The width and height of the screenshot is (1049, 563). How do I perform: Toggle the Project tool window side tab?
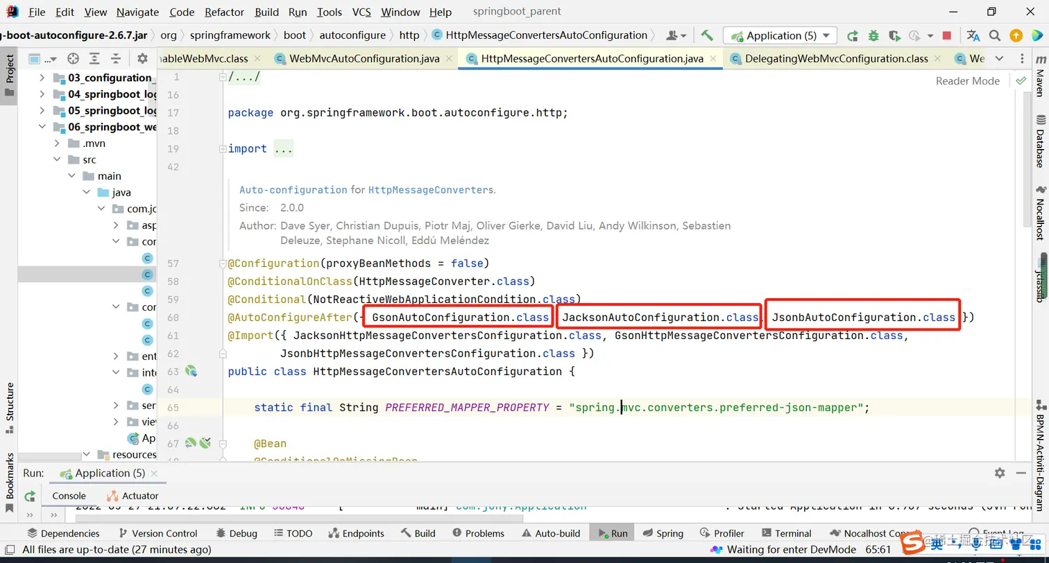[x=9, y=76]
